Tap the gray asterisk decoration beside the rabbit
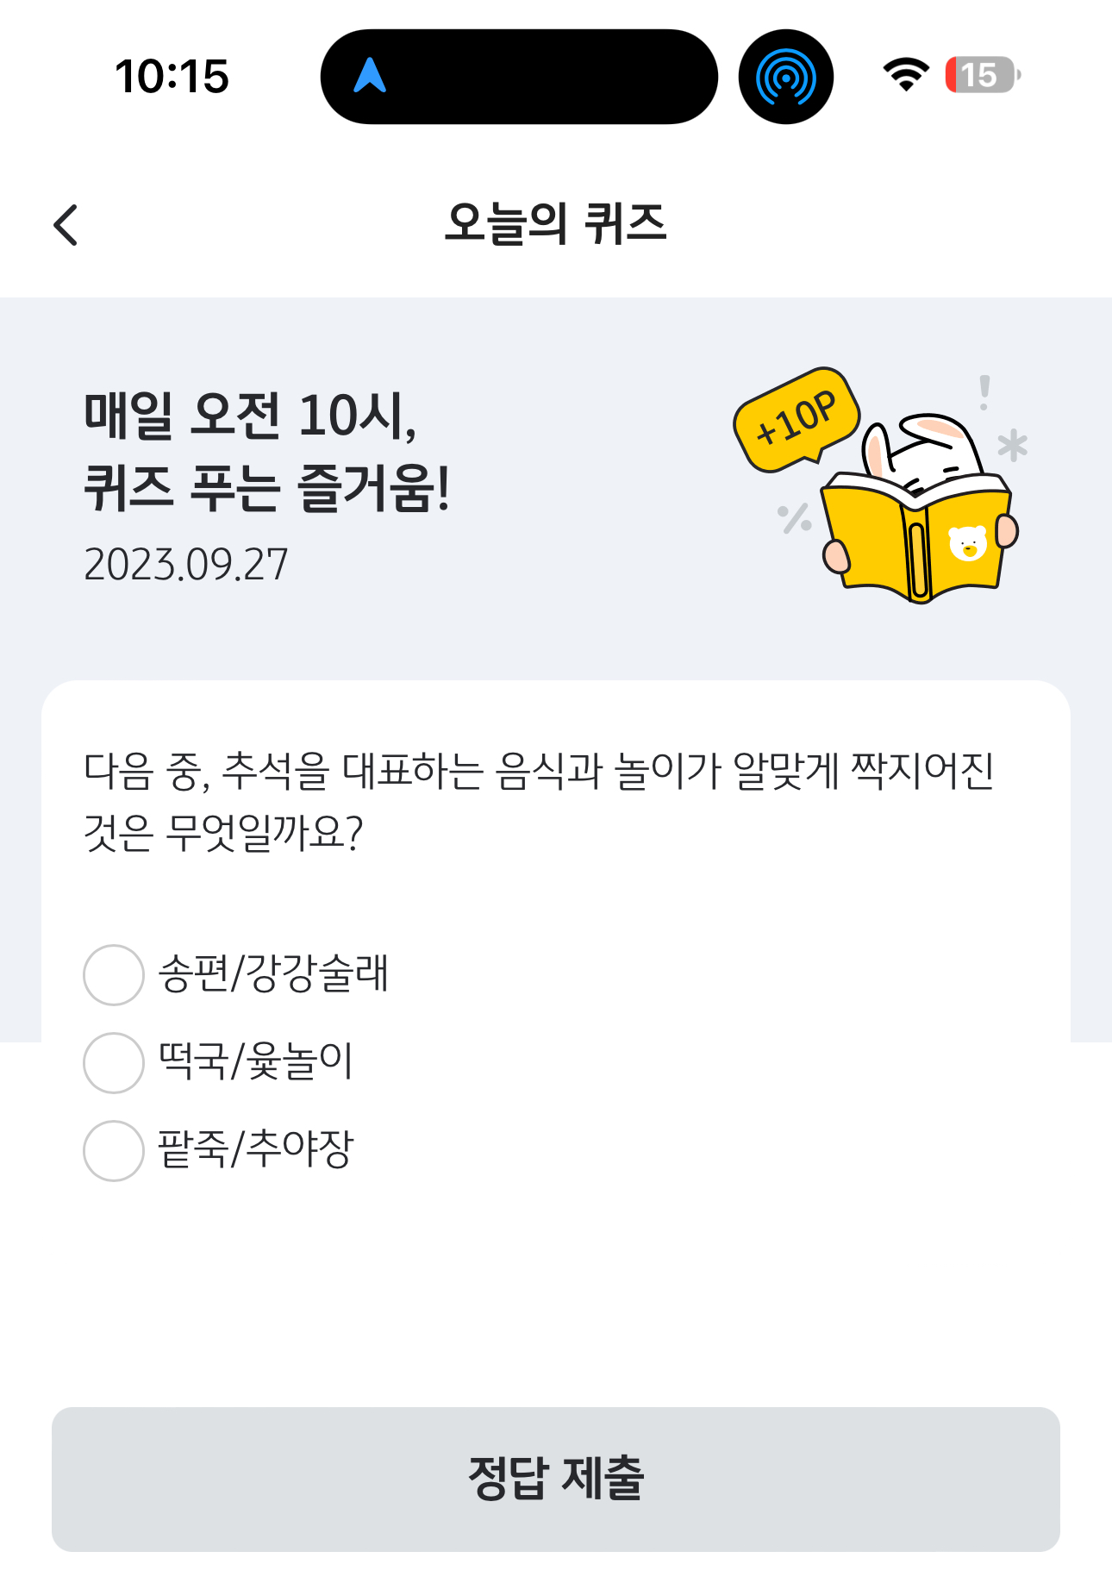 pyautogui.click(x=1012, y=446)
